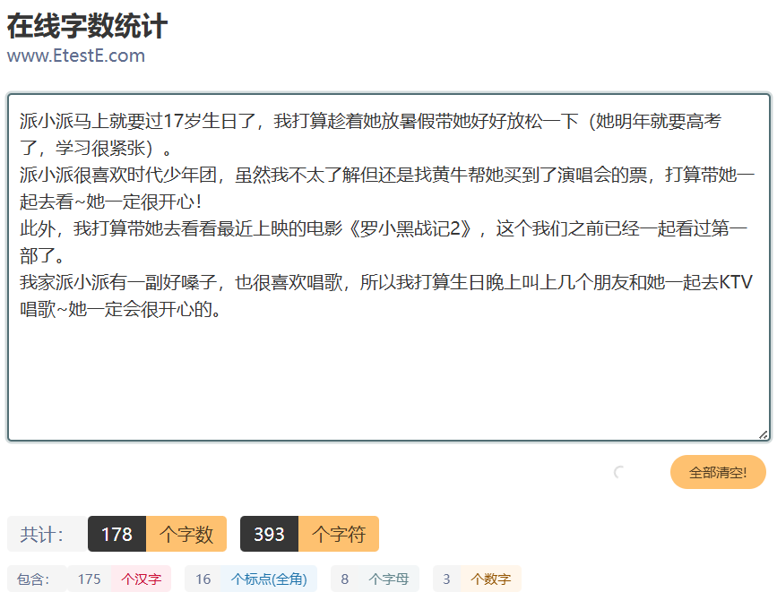Click the 178 word count value
This screenshot has width=777, height=592.
117,534
